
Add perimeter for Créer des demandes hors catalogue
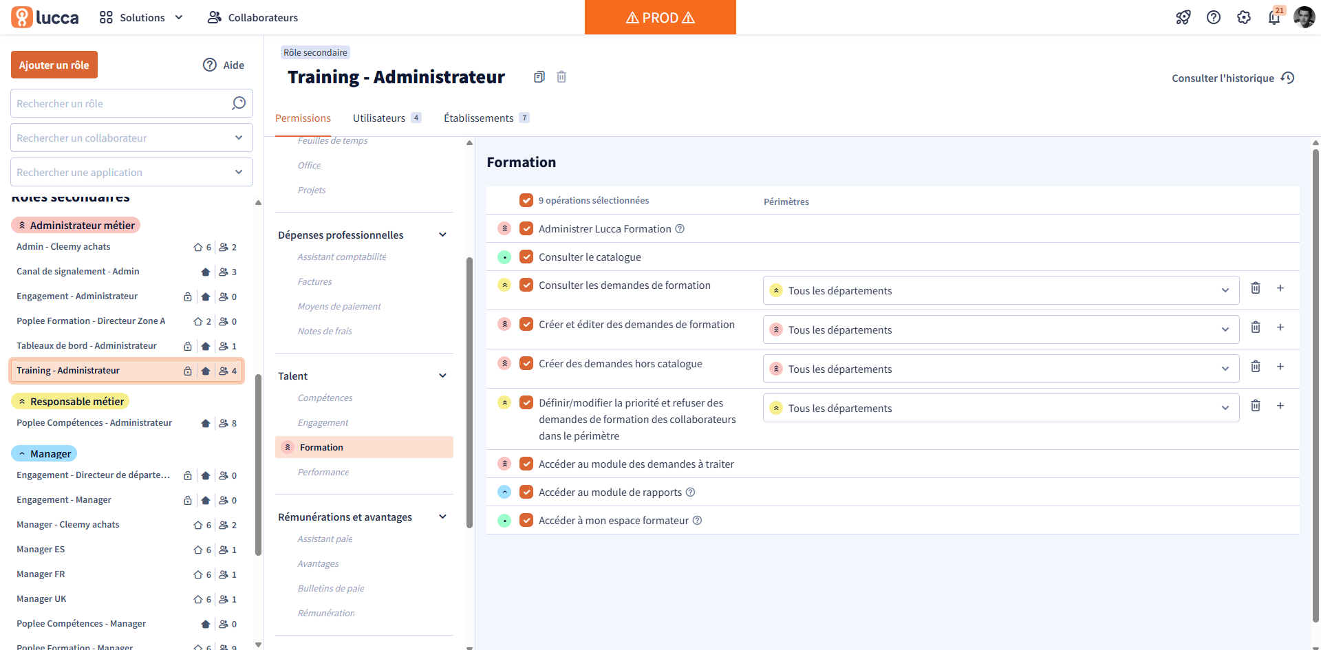tap(1280, 367)
